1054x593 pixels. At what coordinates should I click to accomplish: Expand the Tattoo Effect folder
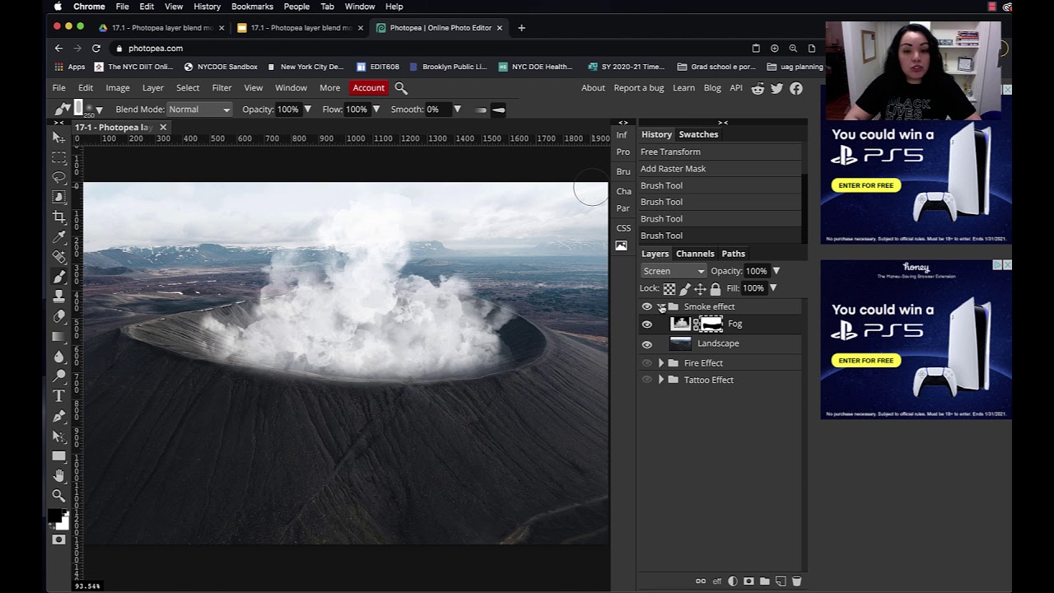tap(660, 380)
